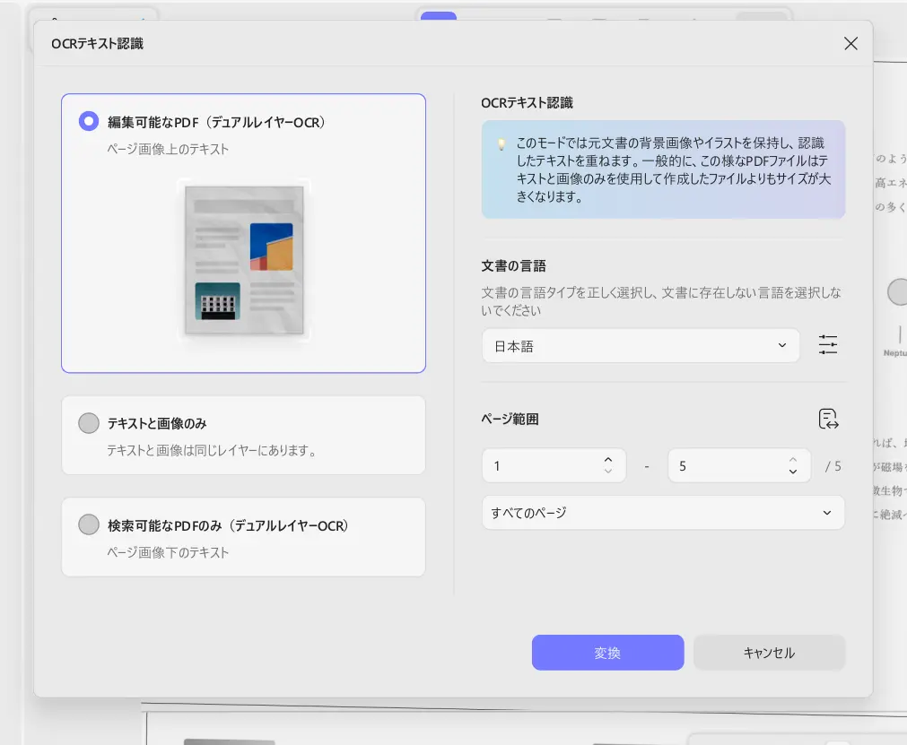The image size is (907, 745).
Task: Click the 変換 button
Action: [607, 652]
